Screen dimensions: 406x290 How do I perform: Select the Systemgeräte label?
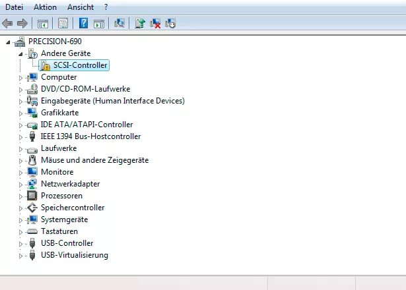[65, 219]
